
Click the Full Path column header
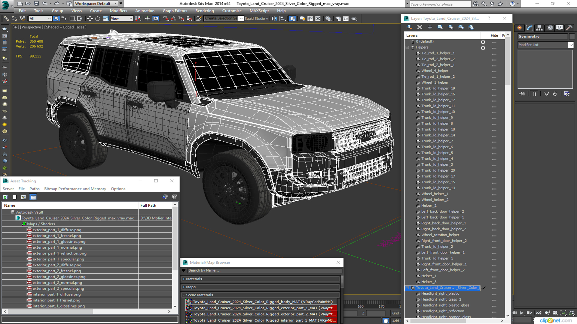[155, 205]
